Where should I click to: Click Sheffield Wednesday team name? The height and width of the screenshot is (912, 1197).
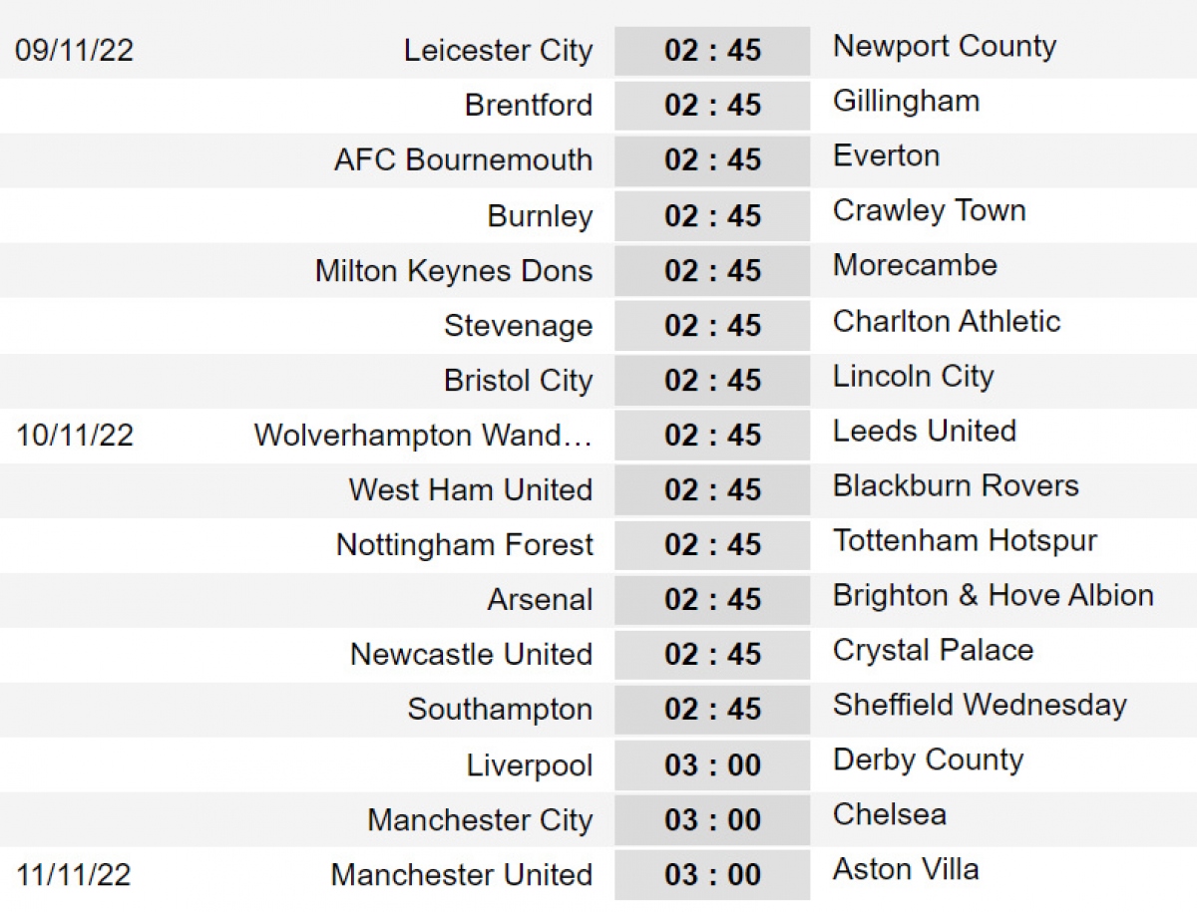coord(980,706)
